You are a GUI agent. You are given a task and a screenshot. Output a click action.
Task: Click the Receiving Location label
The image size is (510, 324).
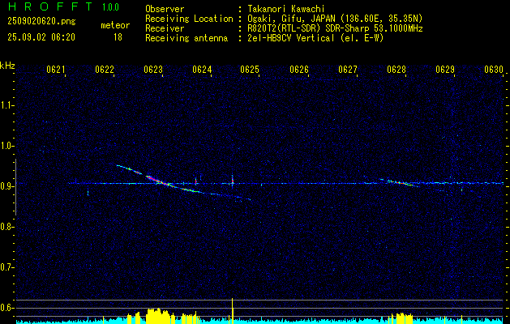coord(189,19)
